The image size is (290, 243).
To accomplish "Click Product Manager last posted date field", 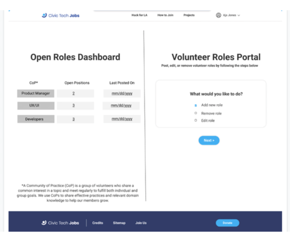I will 122,93.
